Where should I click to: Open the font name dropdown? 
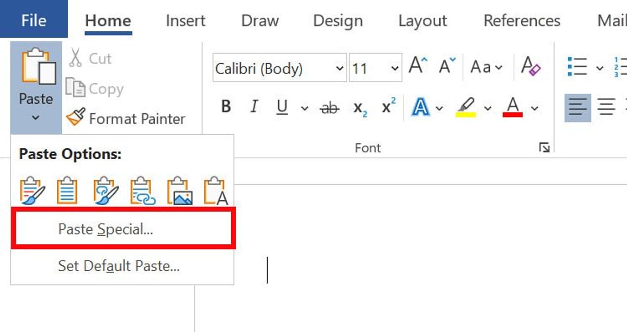(339, 68)
